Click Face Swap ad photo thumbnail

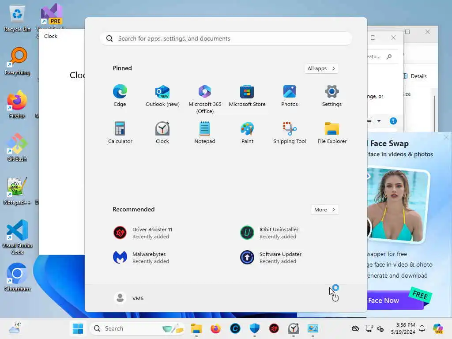tap(398, 204)
